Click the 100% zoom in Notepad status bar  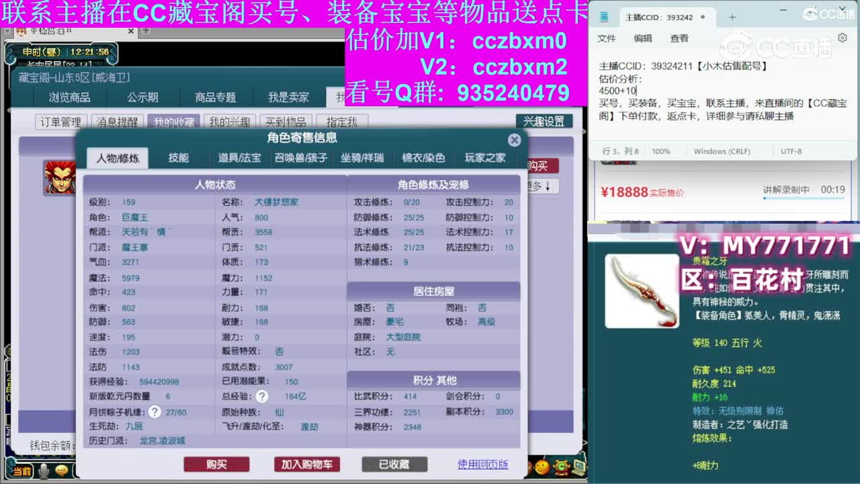(x=661, y=151)
